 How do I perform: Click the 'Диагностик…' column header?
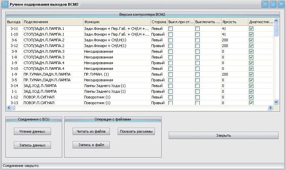pyautogui.click(x=261, y=22)
